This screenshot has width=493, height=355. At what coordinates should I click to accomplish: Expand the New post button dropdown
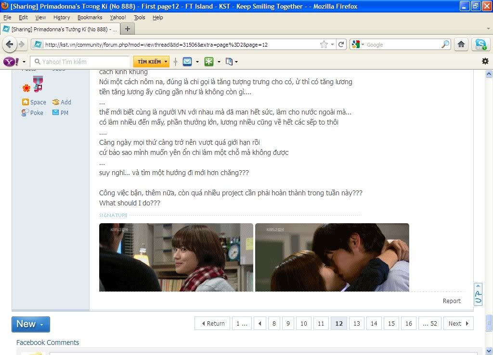42,325
